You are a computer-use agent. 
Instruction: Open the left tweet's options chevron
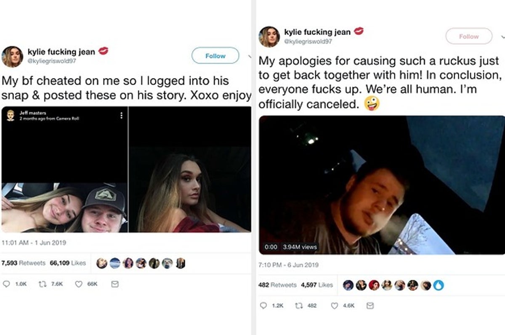(x=249, y=56)
